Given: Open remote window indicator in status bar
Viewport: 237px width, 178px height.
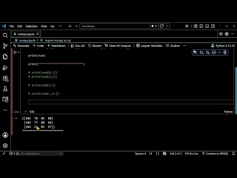Looking at the screenshot, I should [4, 154].
